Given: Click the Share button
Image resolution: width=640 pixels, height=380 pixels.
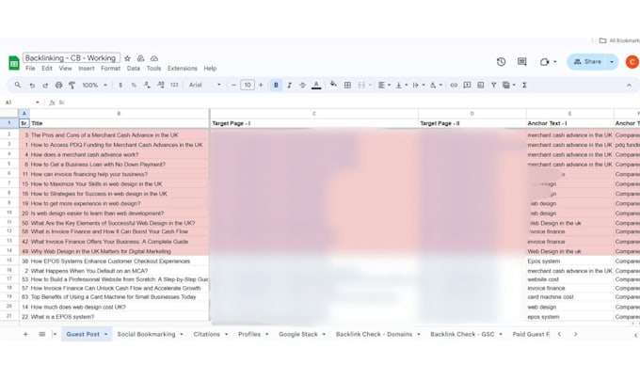Looking at the screenshot, I should pyautogui.click(x=587, y=62).
